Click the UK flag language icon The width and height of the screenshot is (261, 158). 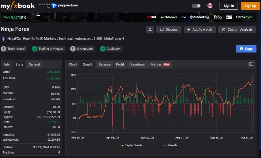click(x=210, y=6)
